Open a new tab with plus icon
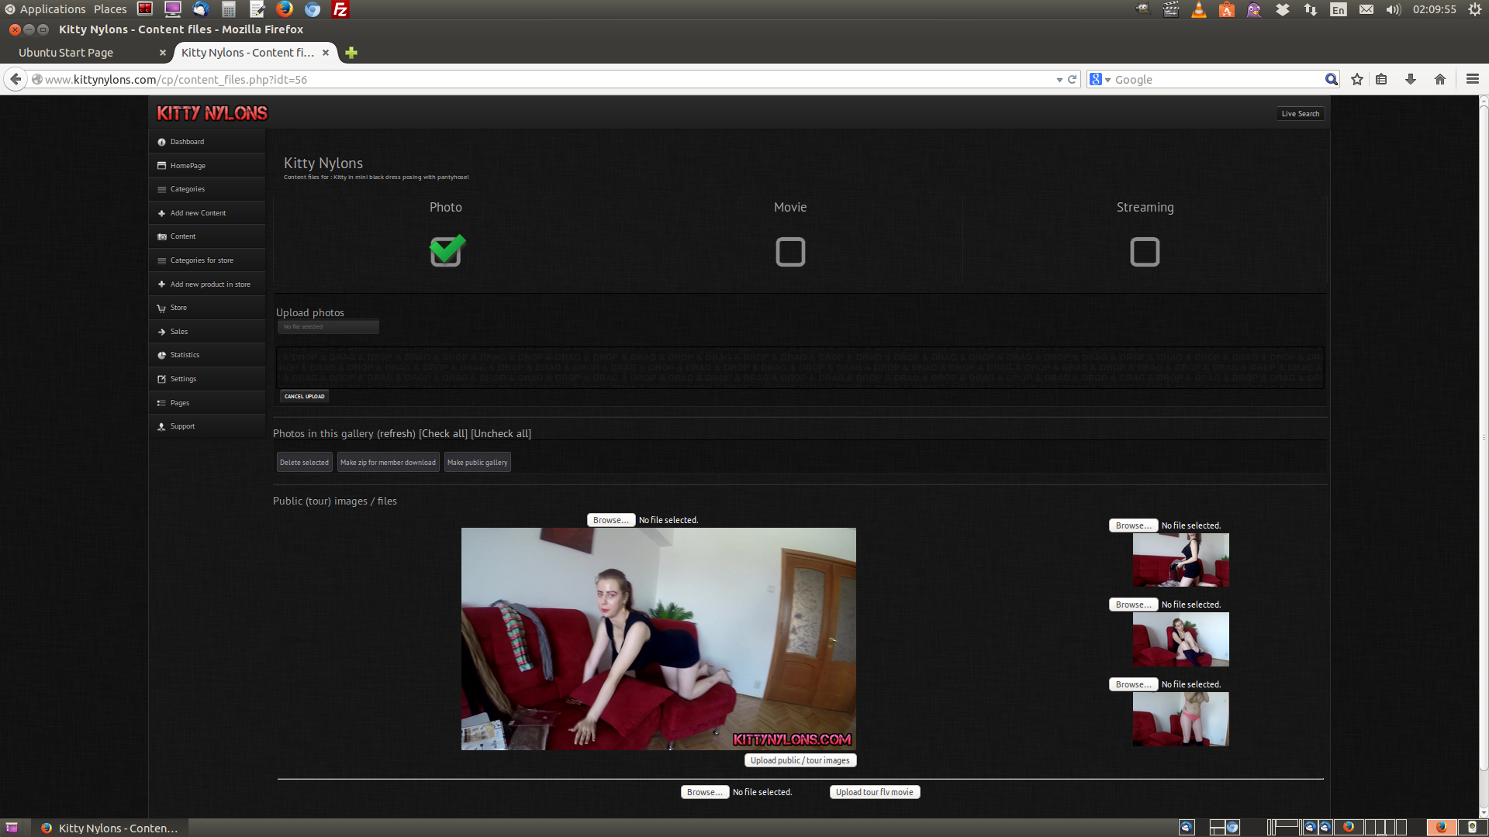The height and width of the screenshot is (837, 1489). pos(351,53)
